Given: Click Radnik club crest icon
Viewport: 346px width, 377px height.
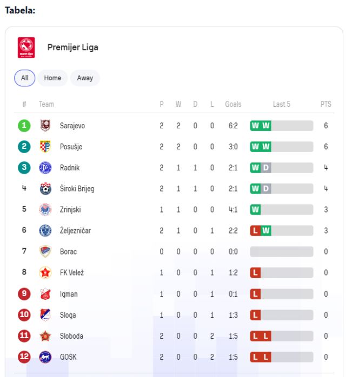Looking at the screenshot, I should (x=45, y=168).
